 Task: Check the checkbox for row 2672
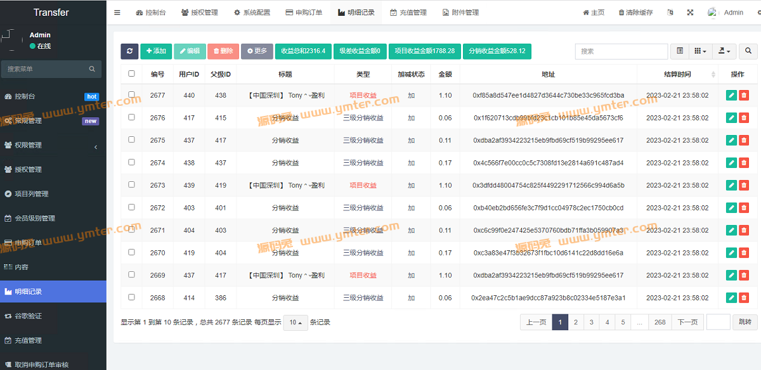pyautogui.click(x=131, y=207)
